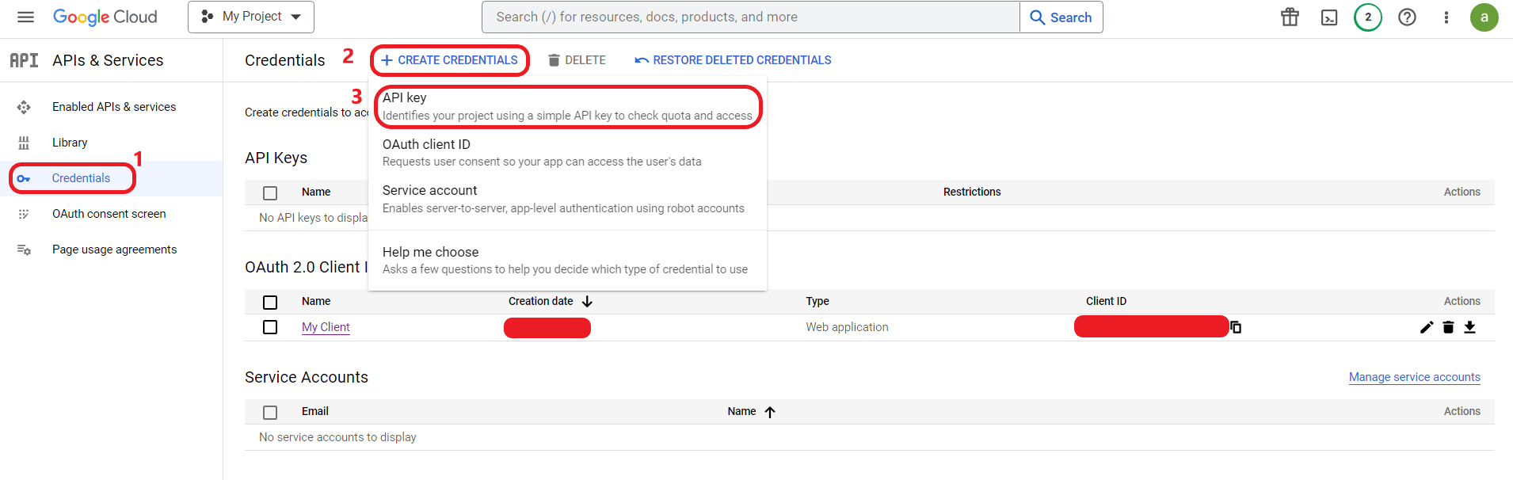
Task: Click the Credentials page heading
Action: click(285, 60)
